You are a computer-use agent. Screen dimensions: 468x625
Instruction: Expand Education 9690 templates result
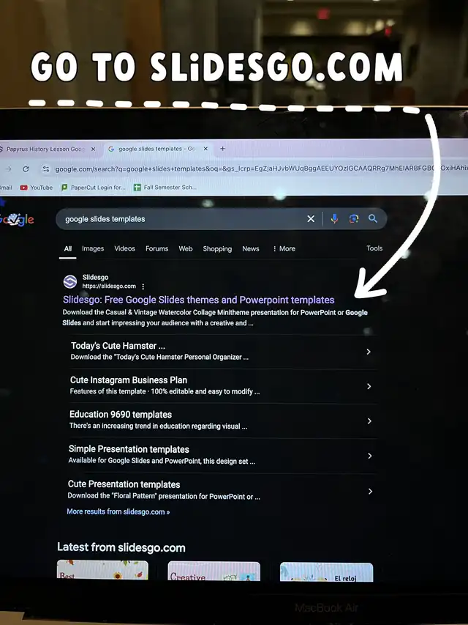223,421
